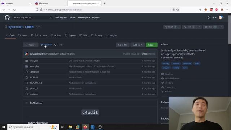Click the security topic tag
Screen dimensions: 231x130
[166, 64]
